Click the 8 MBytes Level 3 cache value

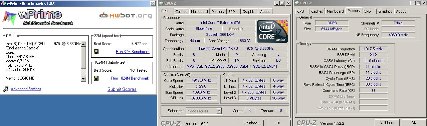coord(254,98)
